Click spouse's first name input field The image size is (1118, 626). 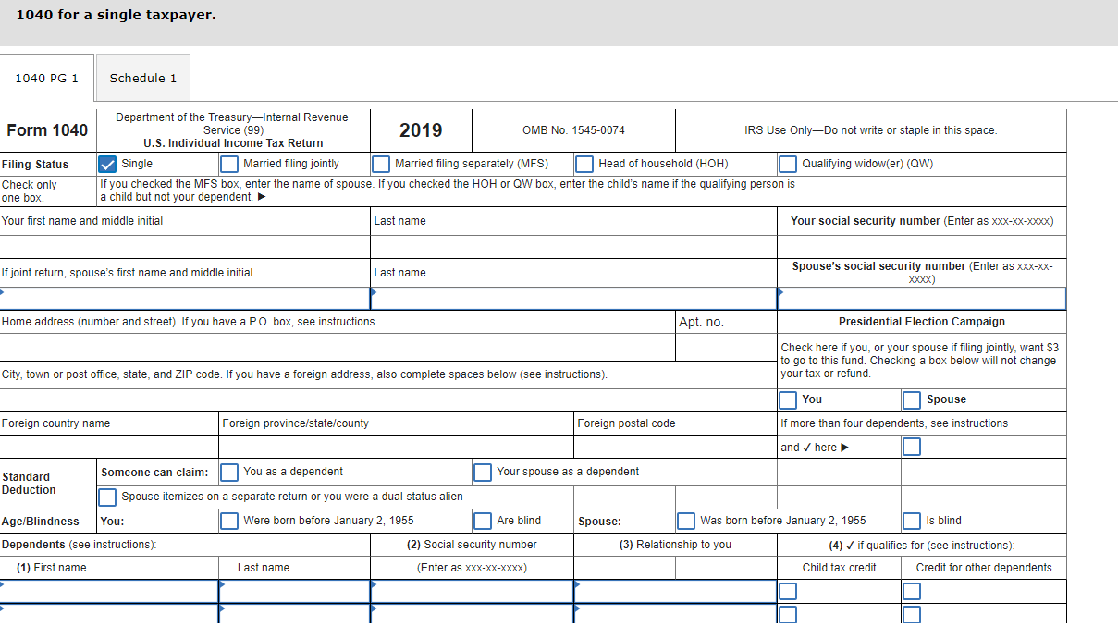click(185, 299)
